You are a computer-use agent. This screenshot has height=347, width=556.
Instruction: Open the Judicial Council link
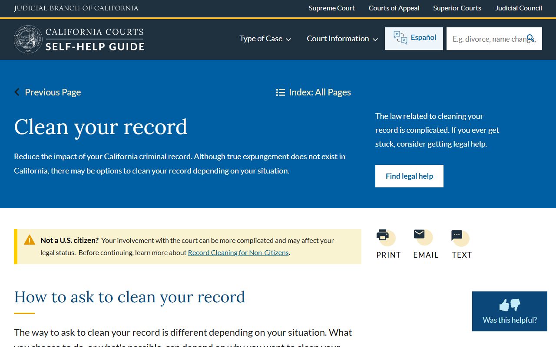519,8
